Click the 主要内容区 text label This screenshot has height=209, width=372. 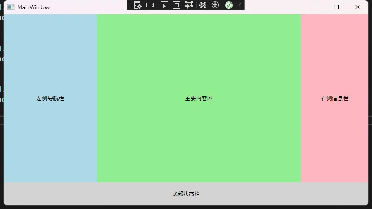(x=199, y=98)
